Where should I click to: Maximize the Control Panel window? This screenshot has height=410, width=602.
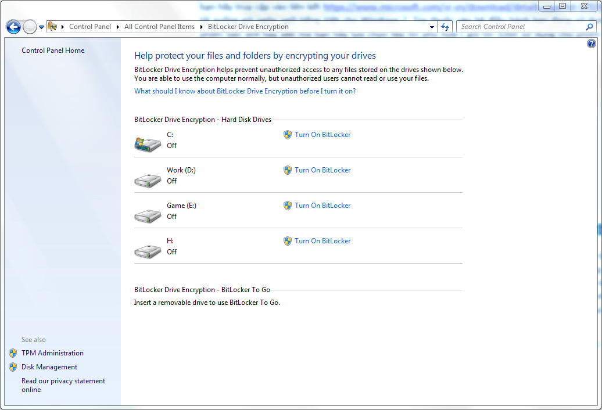562,6
